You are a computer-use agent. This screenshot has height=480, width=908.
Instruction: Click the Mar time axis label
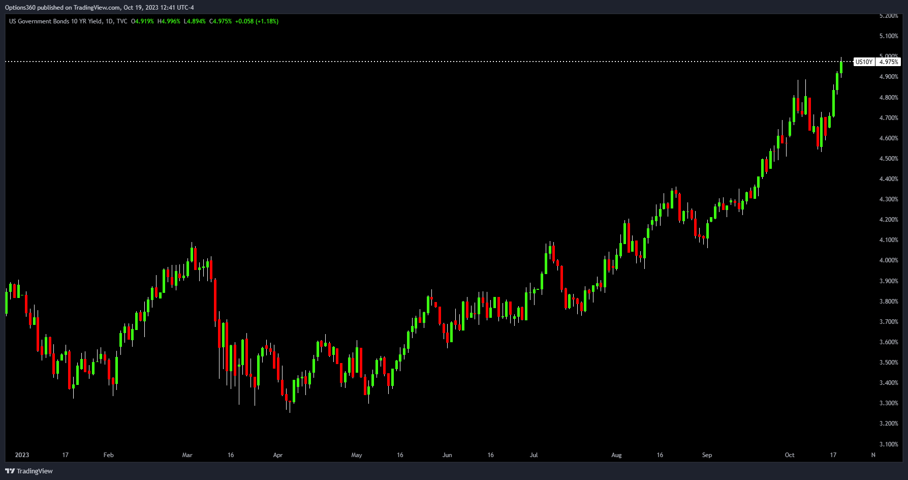coord(187,455)
